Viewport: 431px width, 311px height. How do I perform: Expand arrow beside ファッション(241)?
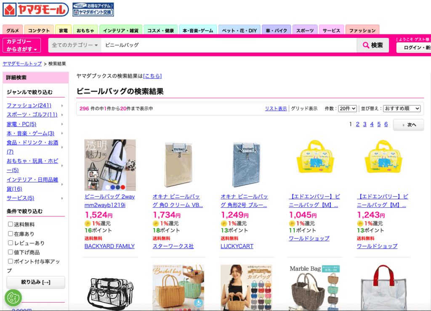click(x=62, y=105)
